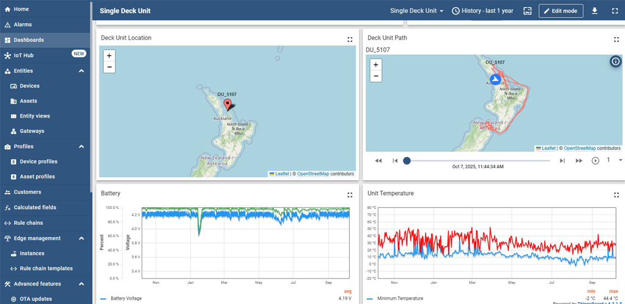The height and width of the screenshot is (304, 625).
Task: Open History - last 1 year time window
Action: pos(483,11)
